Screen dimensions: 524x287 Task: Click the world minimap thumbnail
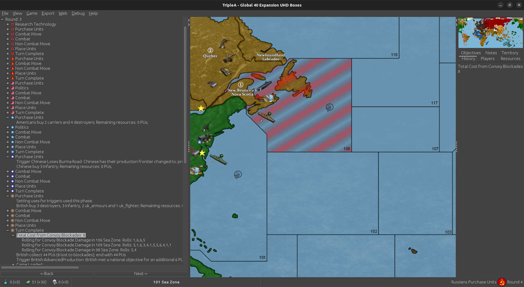tap(490, 33)
